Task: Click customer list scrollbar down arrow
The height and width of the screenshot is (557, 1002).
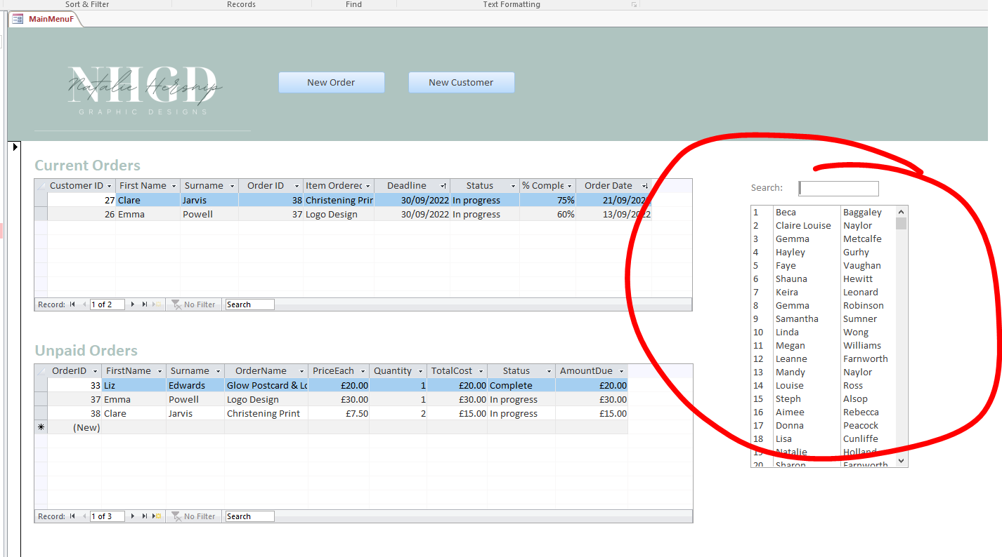Action: [902, 461]
